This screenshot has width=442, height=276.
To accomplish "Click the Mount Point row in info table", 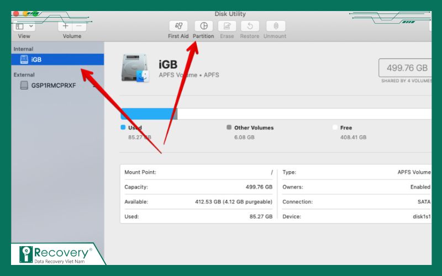I will [198, 172].
